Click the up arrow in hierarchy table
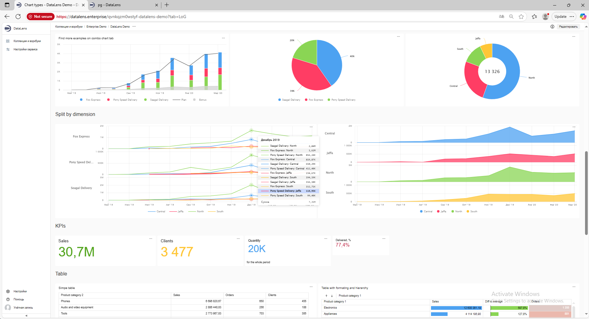This screenshot has height=319, width=589. click(326, 296)
